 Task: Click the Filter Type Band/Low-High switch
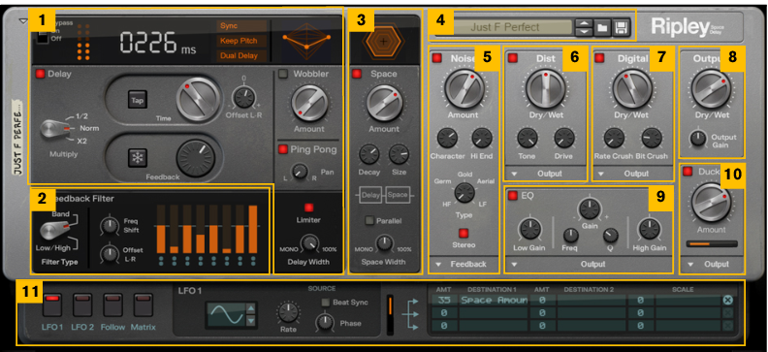pos(55,231)
